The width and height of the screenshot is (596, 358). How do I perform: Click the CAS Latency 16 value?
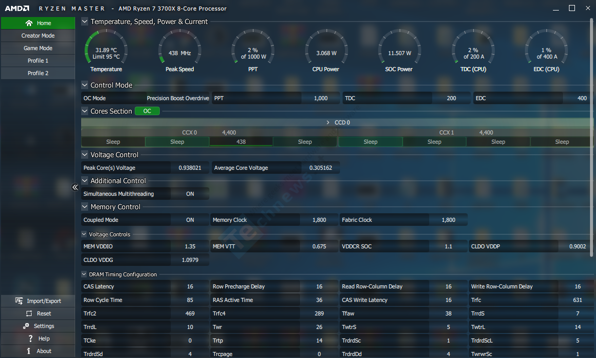point(190,286)
